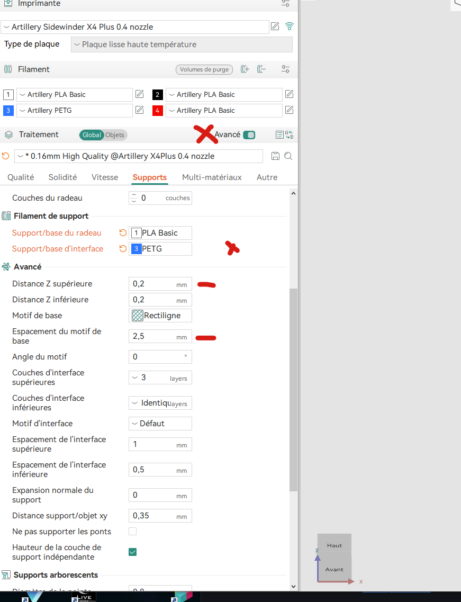Click filament 4 red color swatch
The height and width of the screenshot is (602, 461).
157,111
